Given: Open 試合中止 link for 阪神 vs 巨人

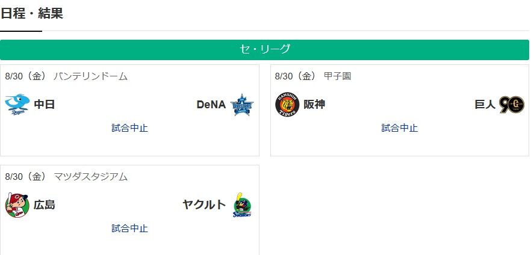Looking at the screenshot, I should pyautogui.click(x=400, y=128).
